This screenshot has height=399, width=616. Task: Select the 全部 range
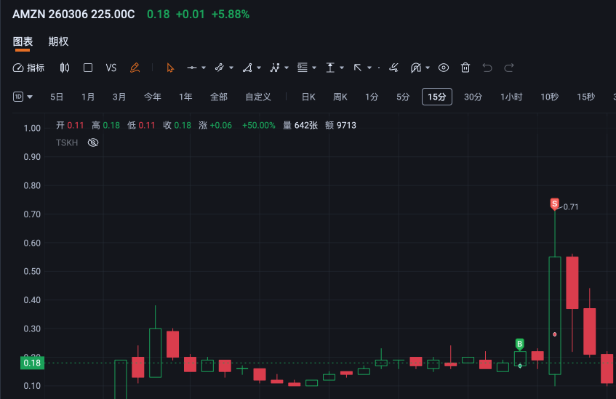click(x=219, y=97)
